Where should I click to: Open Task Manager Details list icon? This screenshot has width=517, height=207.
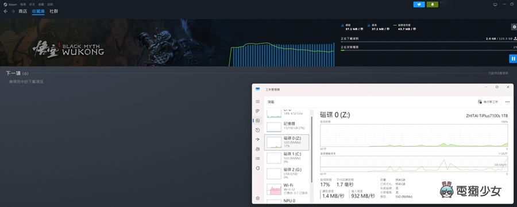[x=258, y=159]
